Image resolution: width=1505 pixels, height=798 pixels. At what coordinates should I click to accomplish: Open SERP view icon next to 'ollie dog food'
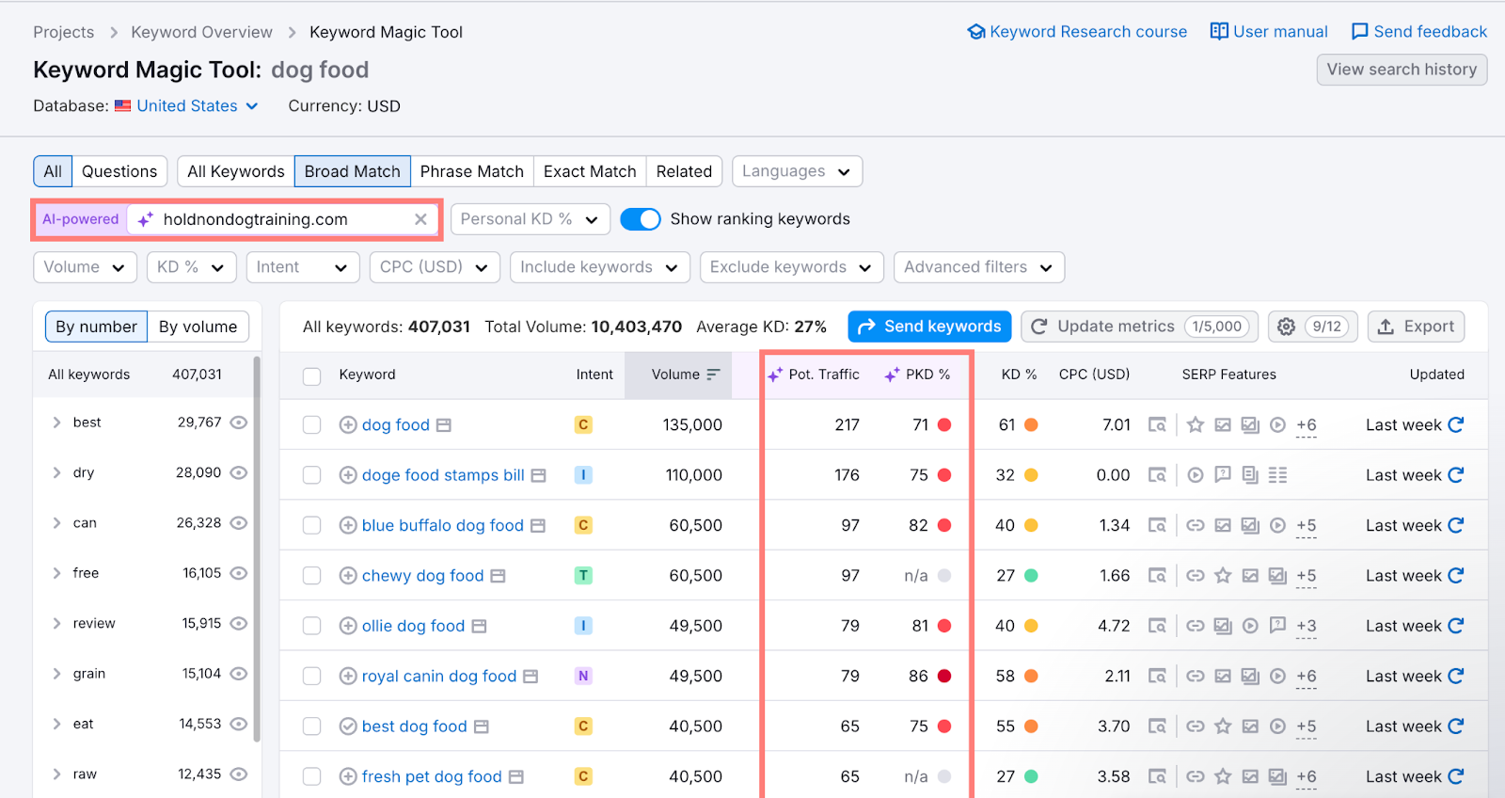479,626
